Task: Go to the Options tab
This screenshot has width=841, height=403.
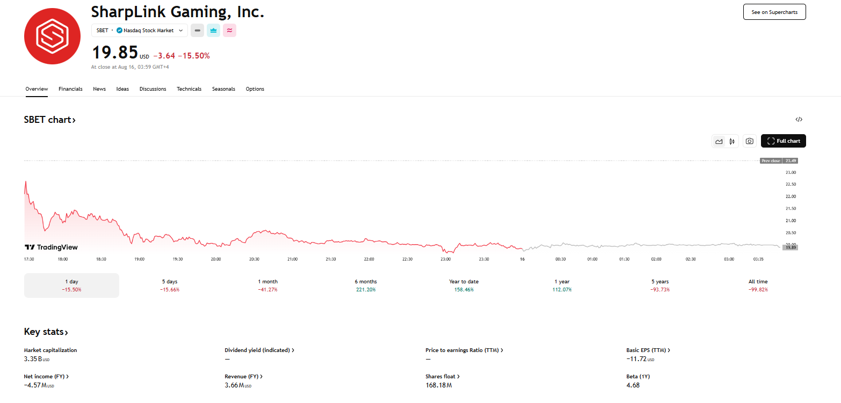Action: [x=255, y=89]
